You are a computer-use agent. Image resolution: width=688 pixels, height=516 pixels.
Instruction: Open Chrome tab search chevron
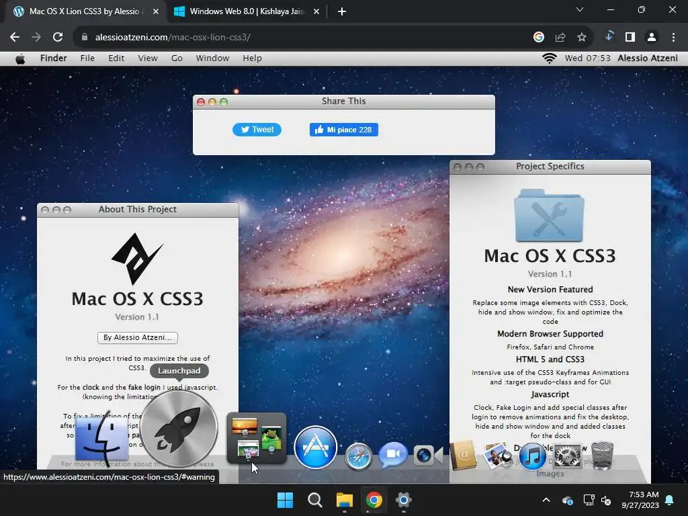click(580, 9)
